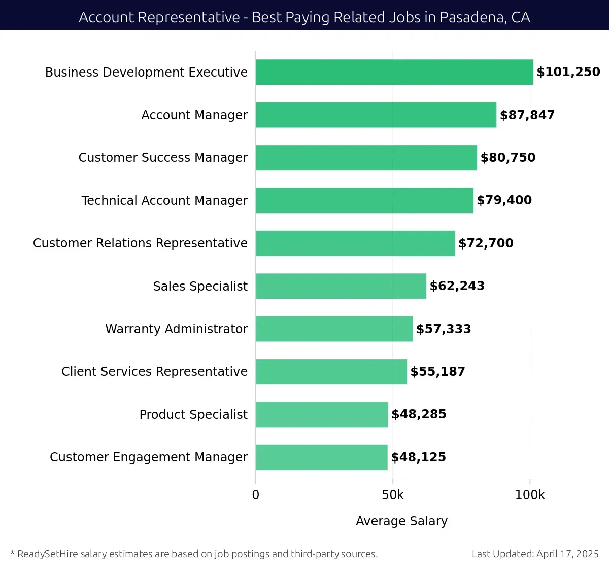Click the Customer Success Manager bar
This screenshot has width=609, height=568.
click(366, 158)
